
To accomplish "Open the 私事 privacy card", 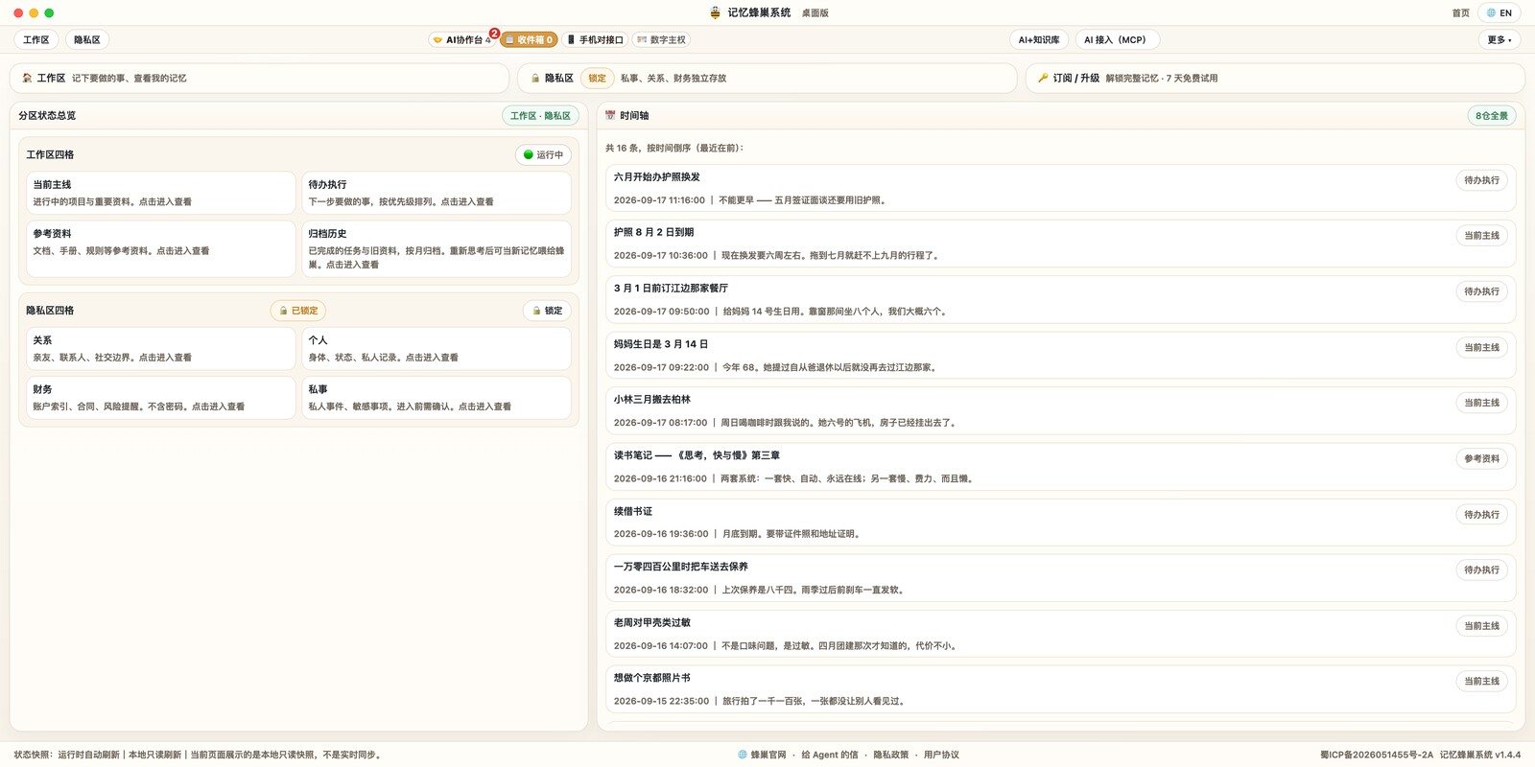I will tap(437, 398).
